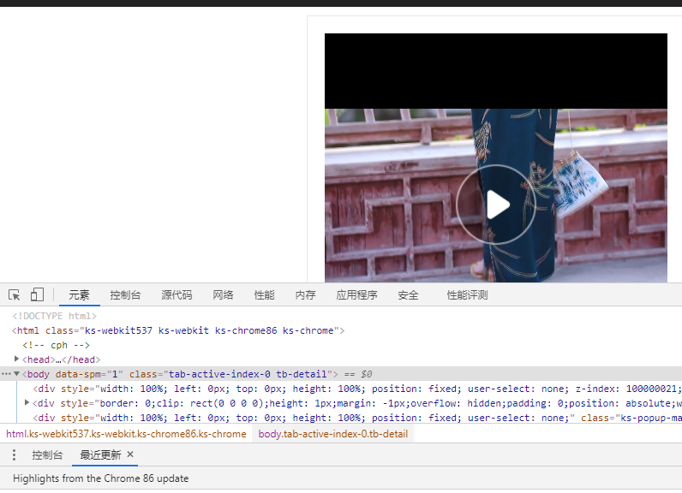Viewport: 682px width, 493px height.
Task: Open the 源代码 tab
Action: (x=176, y=295)
